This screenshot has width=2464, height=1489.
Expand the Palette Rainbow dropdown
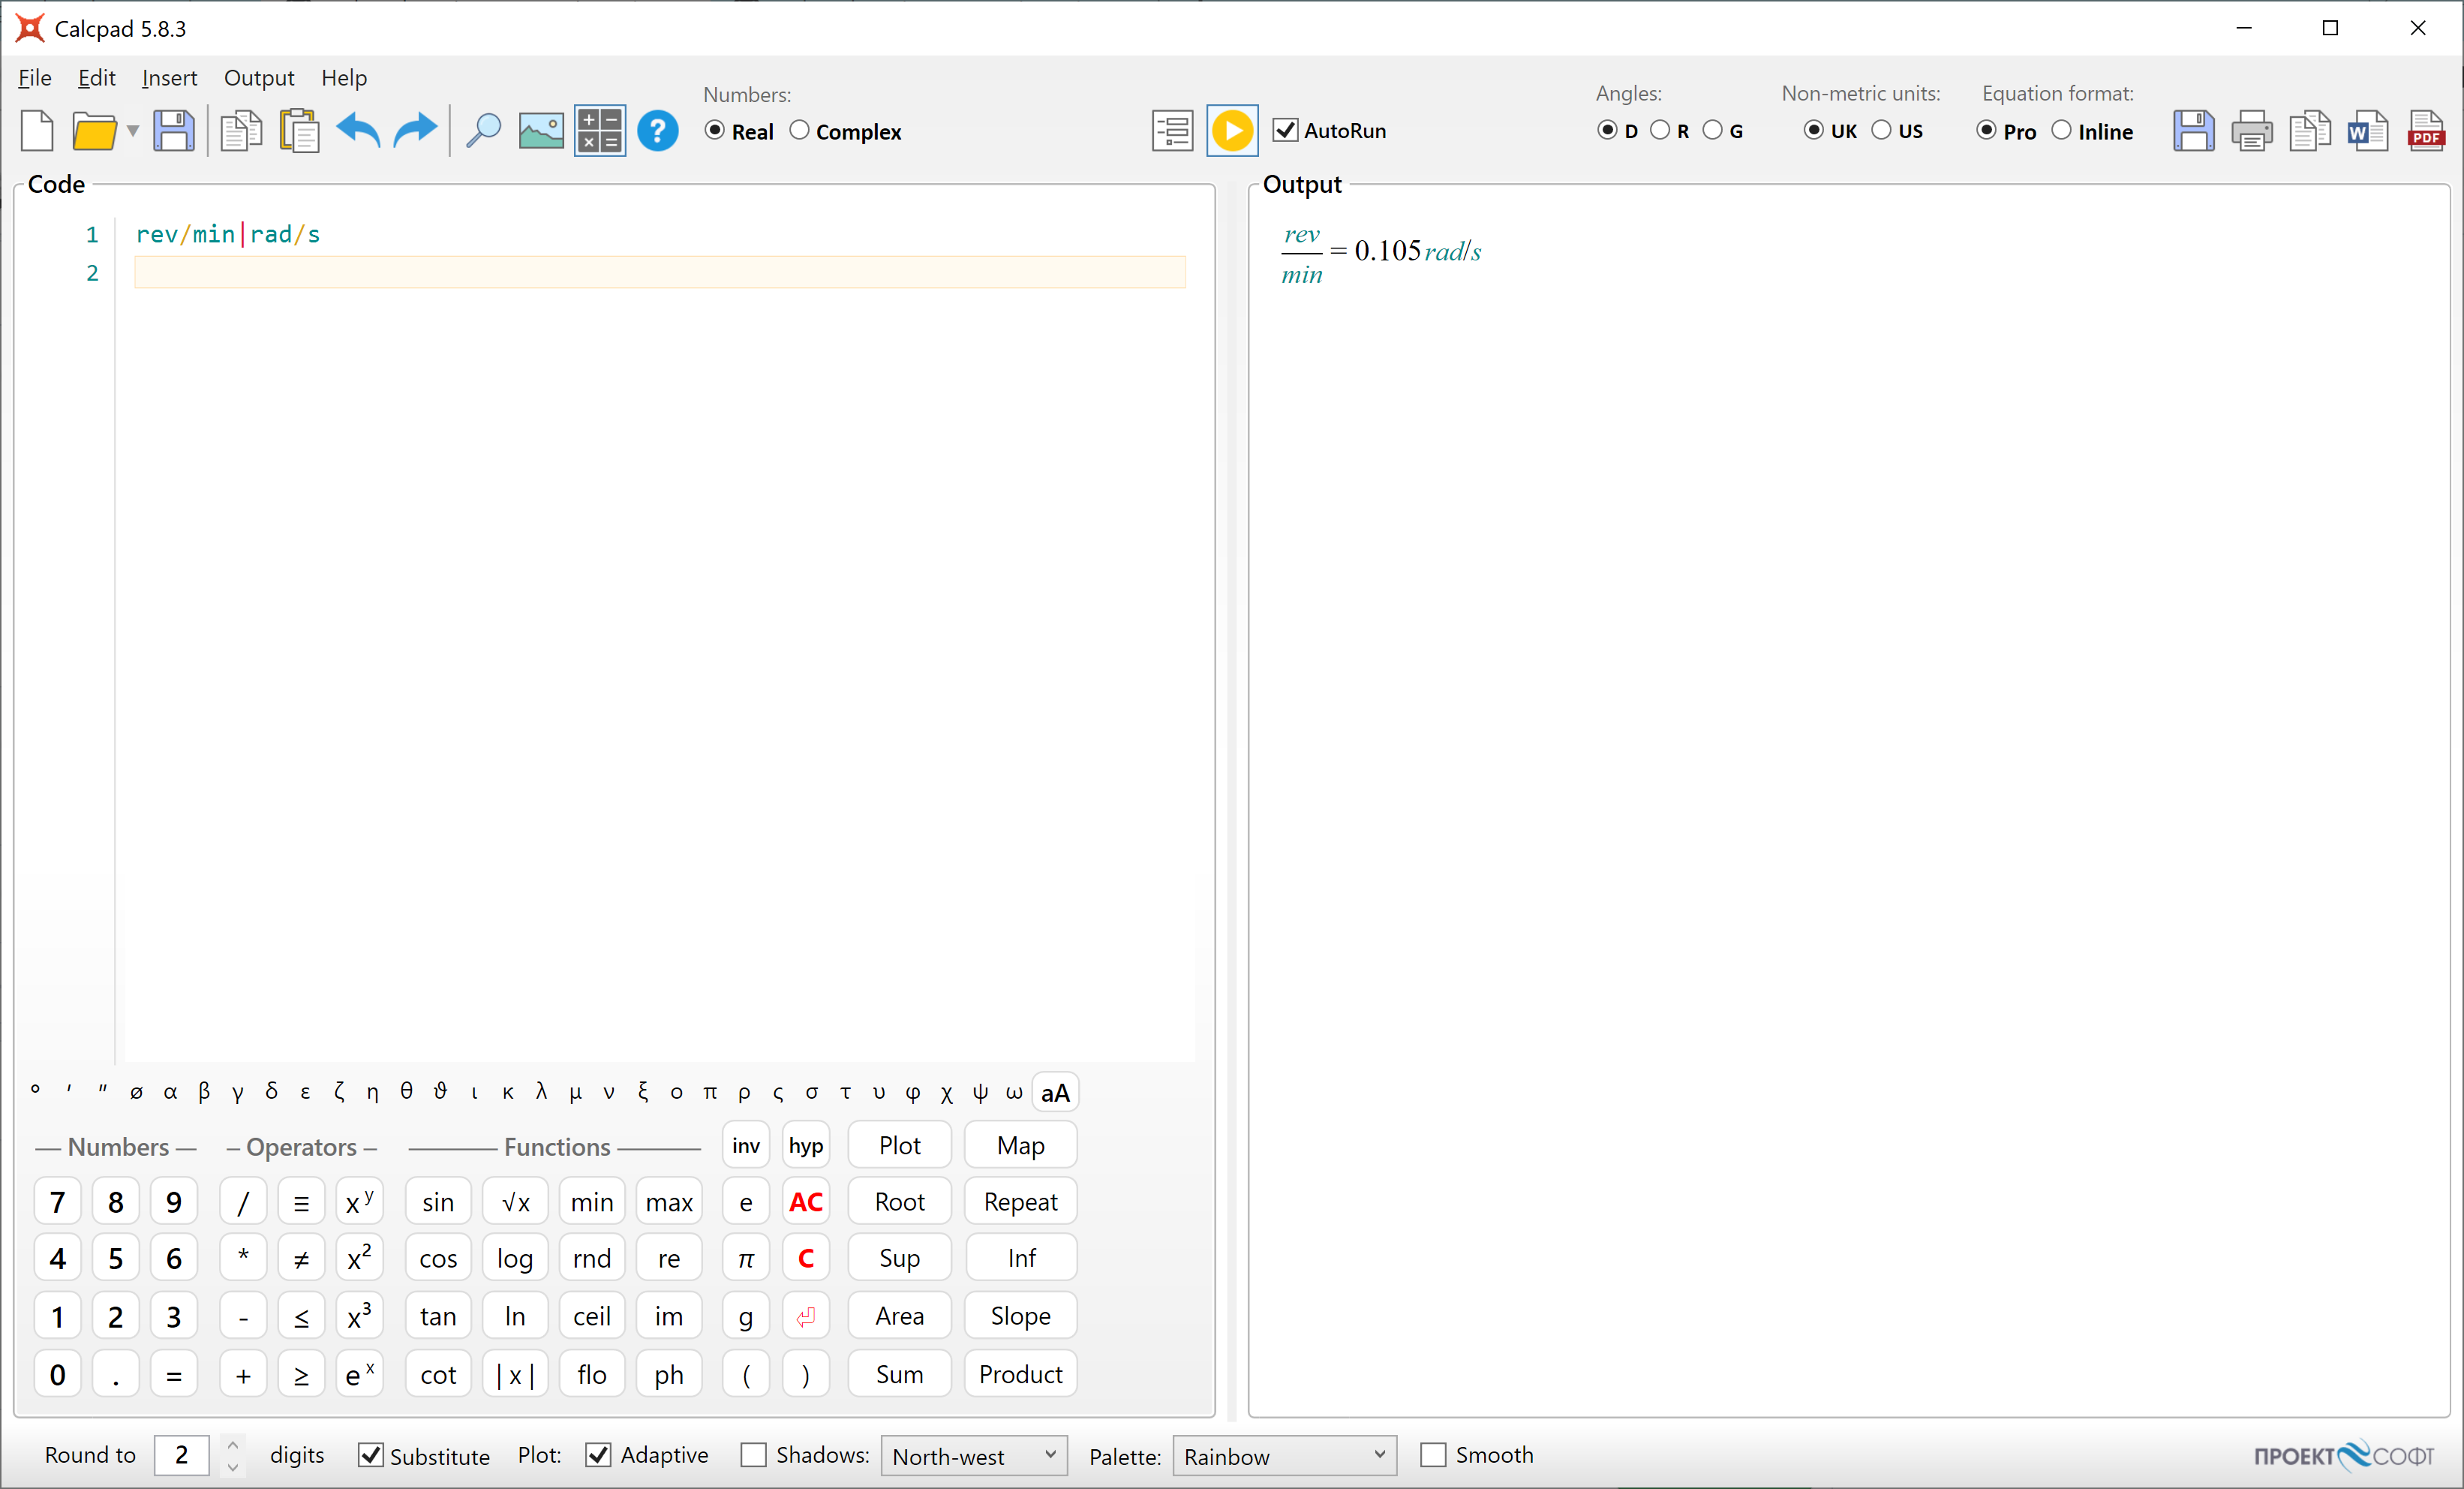pyautogui.click(x=1284, y=1456)
